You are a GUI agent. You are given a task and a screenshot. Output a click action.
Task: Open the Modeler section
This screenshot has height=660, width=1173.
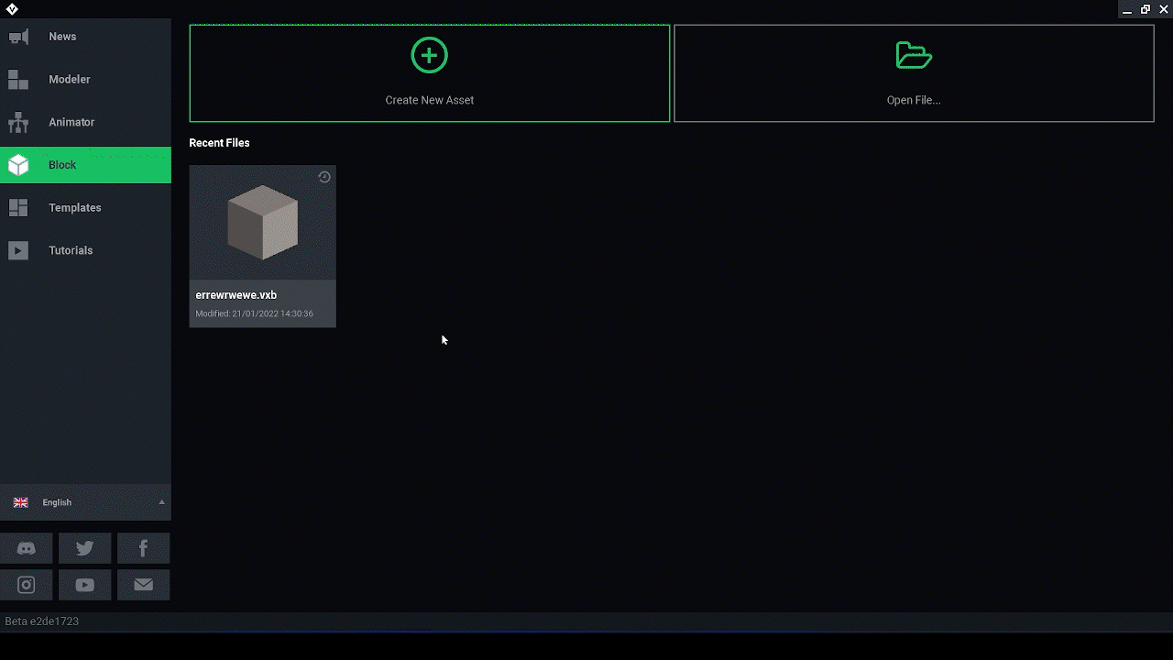point(69,80)
